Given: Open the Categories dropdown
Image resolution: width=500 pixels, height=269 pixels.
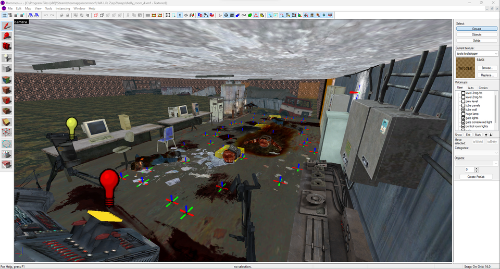Looking at the screenshot, I should coord(477,153).
